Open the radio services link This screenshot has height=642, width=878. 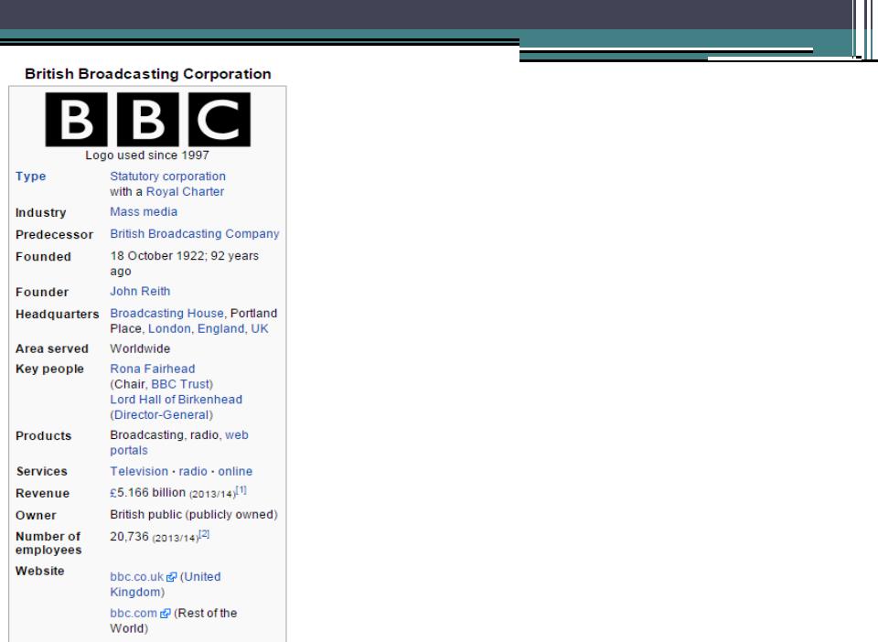coord(193,471)
